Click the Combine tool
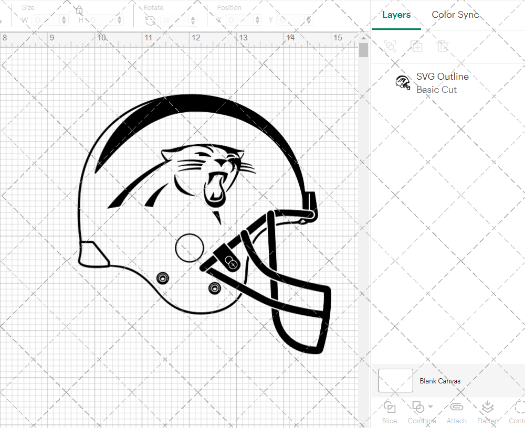The image size is (525, 428). tap(421, 413)
